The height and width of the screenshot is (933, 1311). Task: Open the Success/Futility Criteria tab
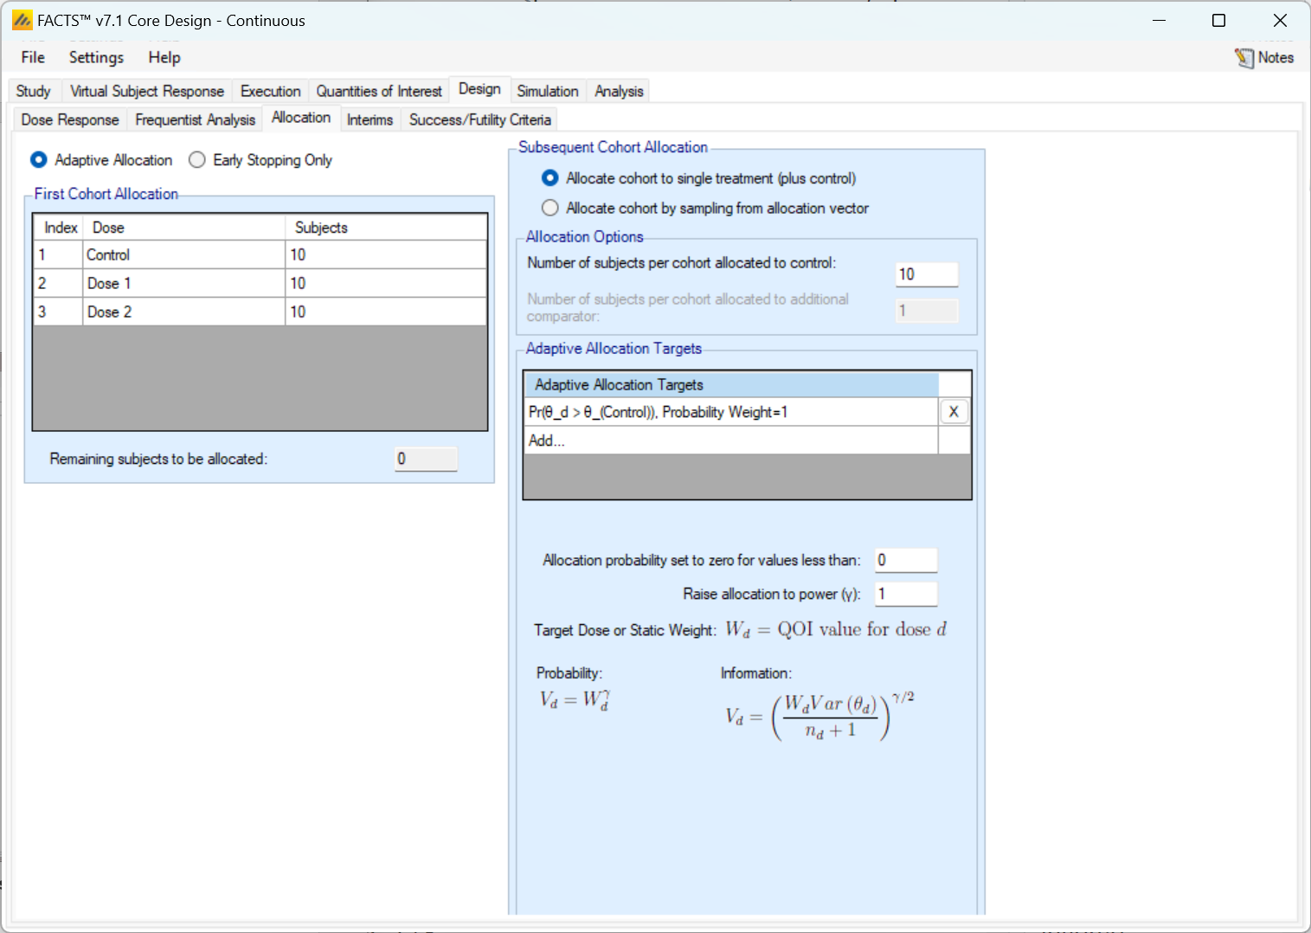click(x=479, y=119)
